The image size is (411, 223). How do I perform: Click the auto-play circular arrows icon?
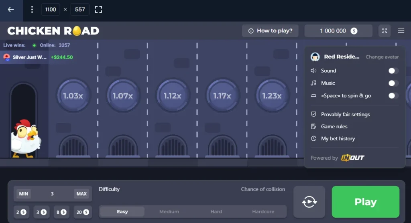point(309,202)
